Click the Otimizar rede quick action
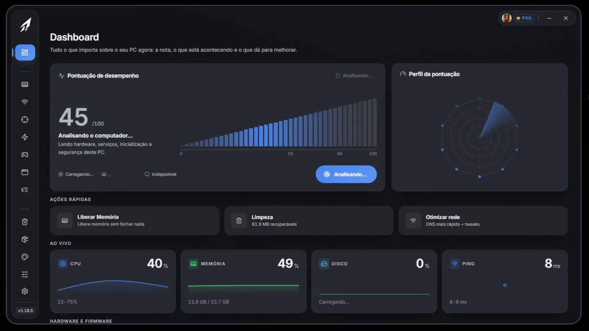589x331 pixels. click(x=483, y=221)
